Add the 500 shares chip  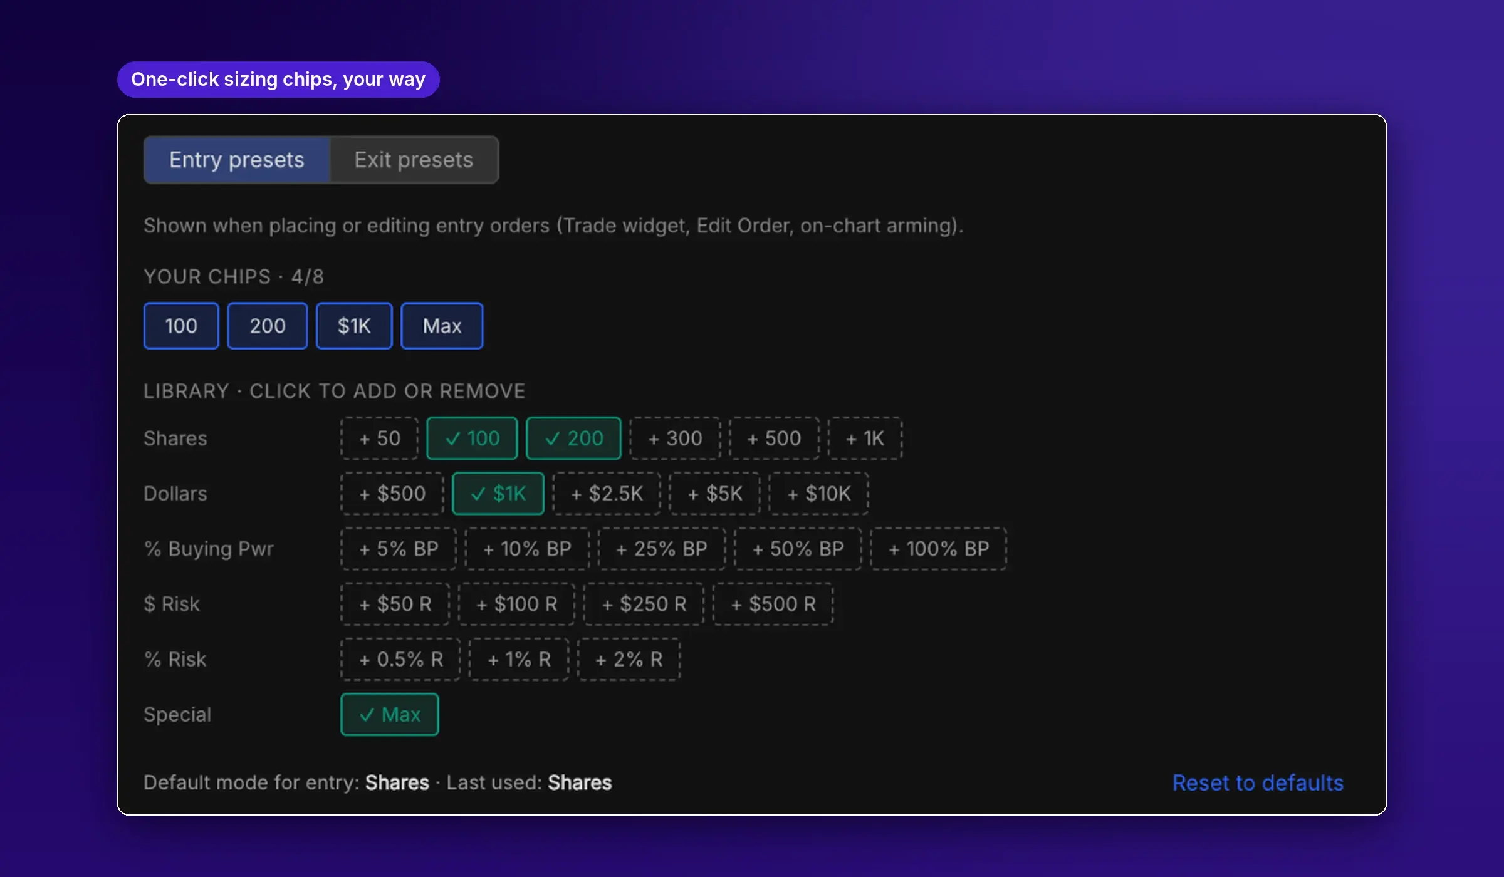(775, 438)
